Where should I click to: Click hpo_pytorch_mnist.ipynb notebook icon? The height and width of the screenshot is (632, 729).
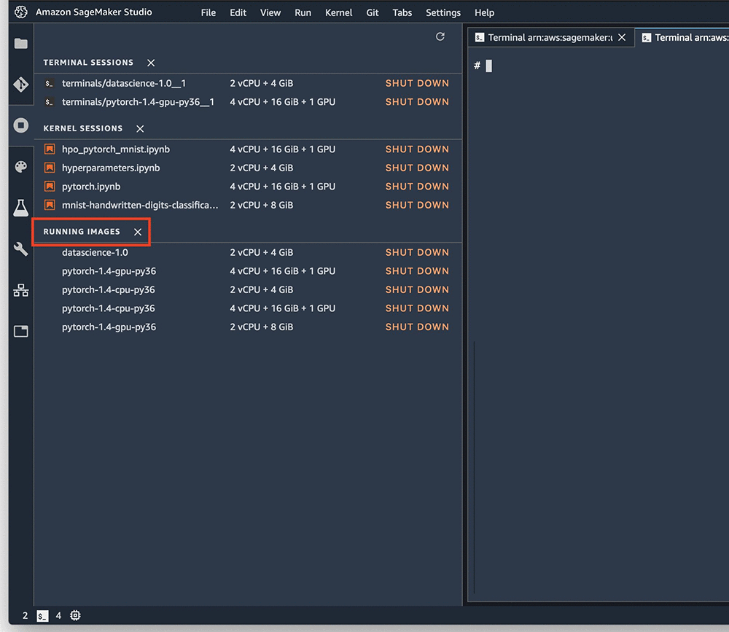tap(50, 149)
